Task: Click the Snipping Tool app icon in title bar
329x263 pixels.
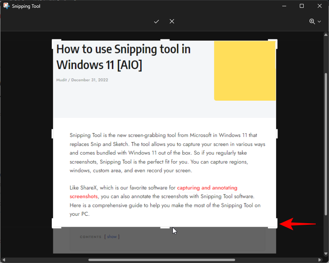Action: click(6, 6)
